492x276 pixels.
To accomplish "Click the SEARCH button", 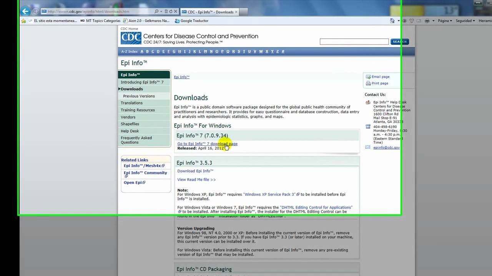I will click(x=400, y=41).
